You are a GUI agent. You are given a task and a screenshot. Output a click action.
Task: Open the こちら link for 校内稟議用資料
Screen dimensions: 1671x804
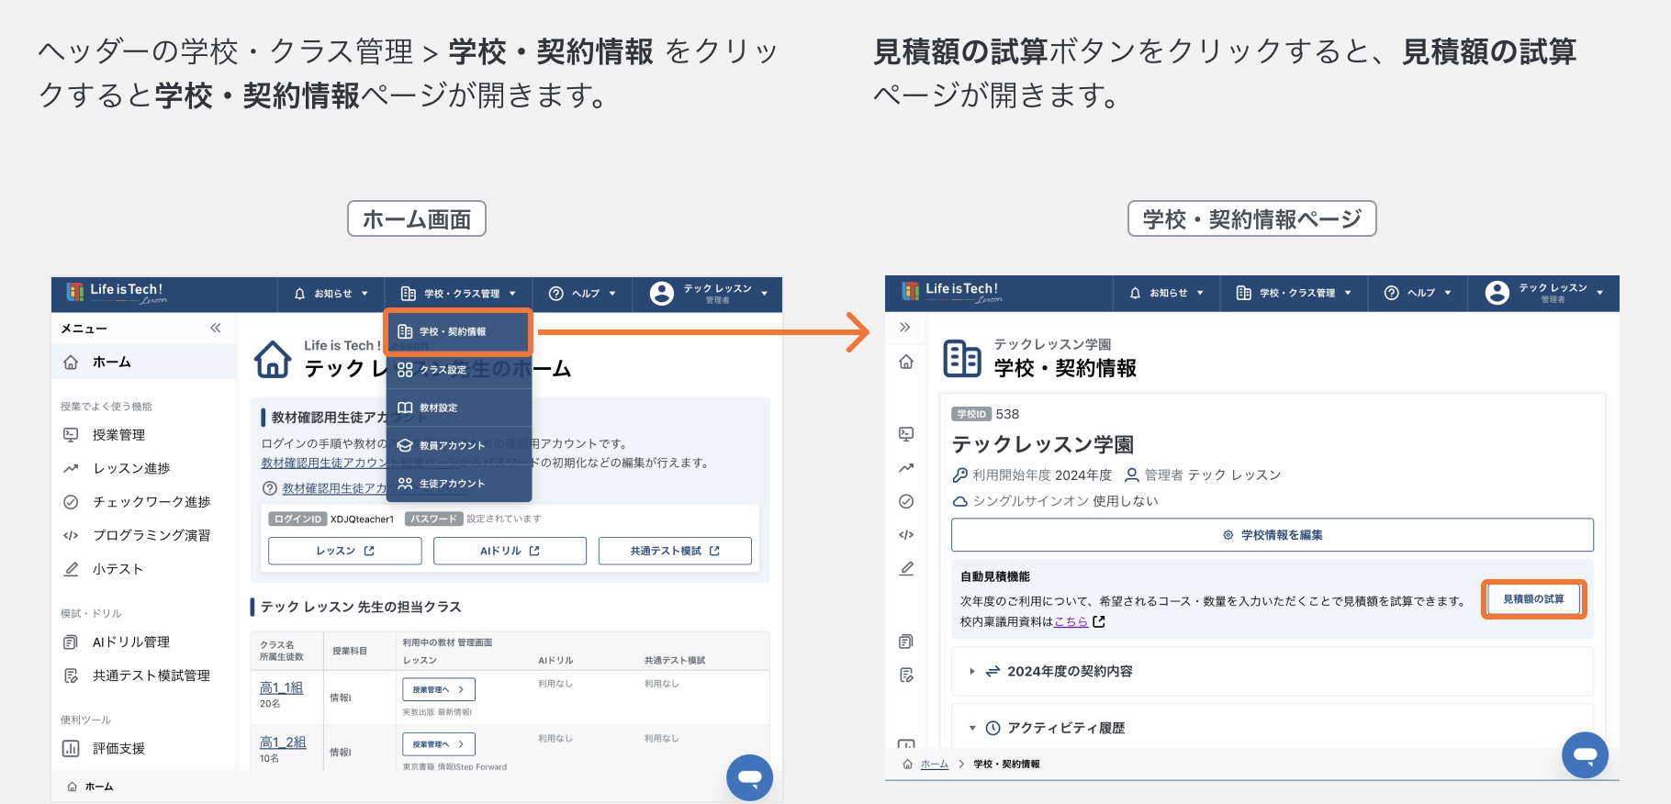point(1071,621)
